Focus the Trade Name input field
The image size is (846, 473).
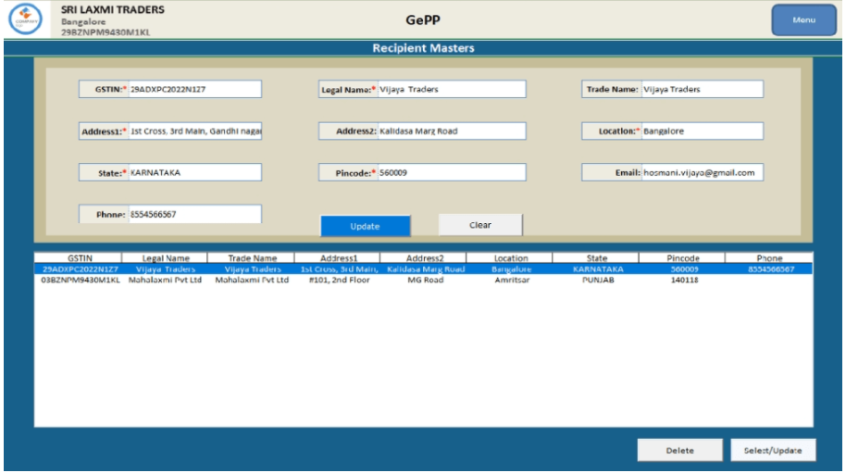coord(702,89)
